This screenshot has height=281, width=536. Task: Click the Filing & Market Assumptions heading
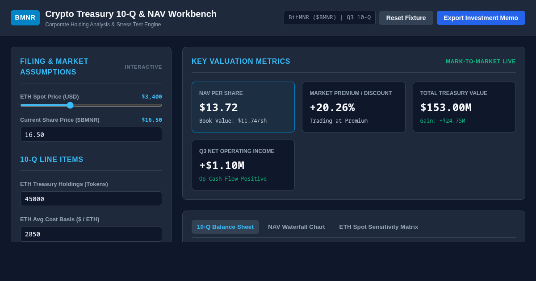tap(54, 67)
